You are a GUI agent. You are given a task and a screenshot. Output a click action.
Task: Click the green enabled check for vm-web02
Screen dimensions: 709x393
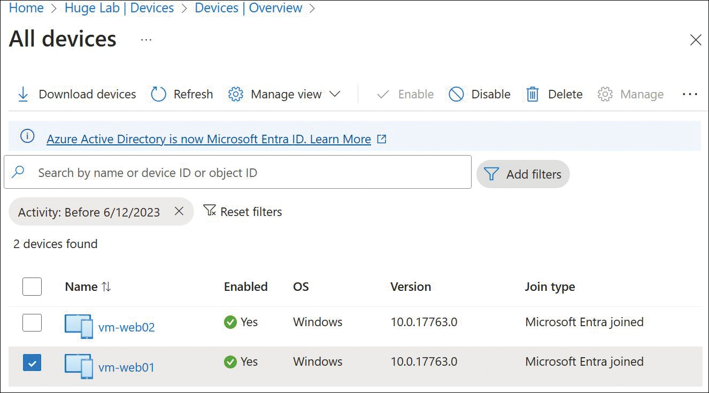point(230,322)
